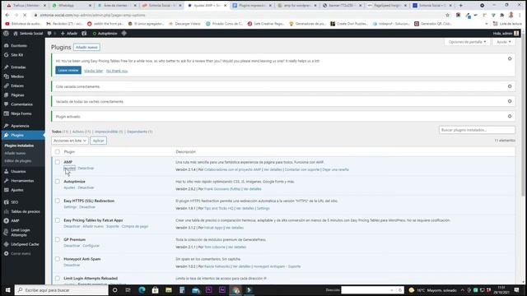This screenshot has width=527, height=296.
Task: Open Editor de plugins submenu item
Action: (18, 161)
